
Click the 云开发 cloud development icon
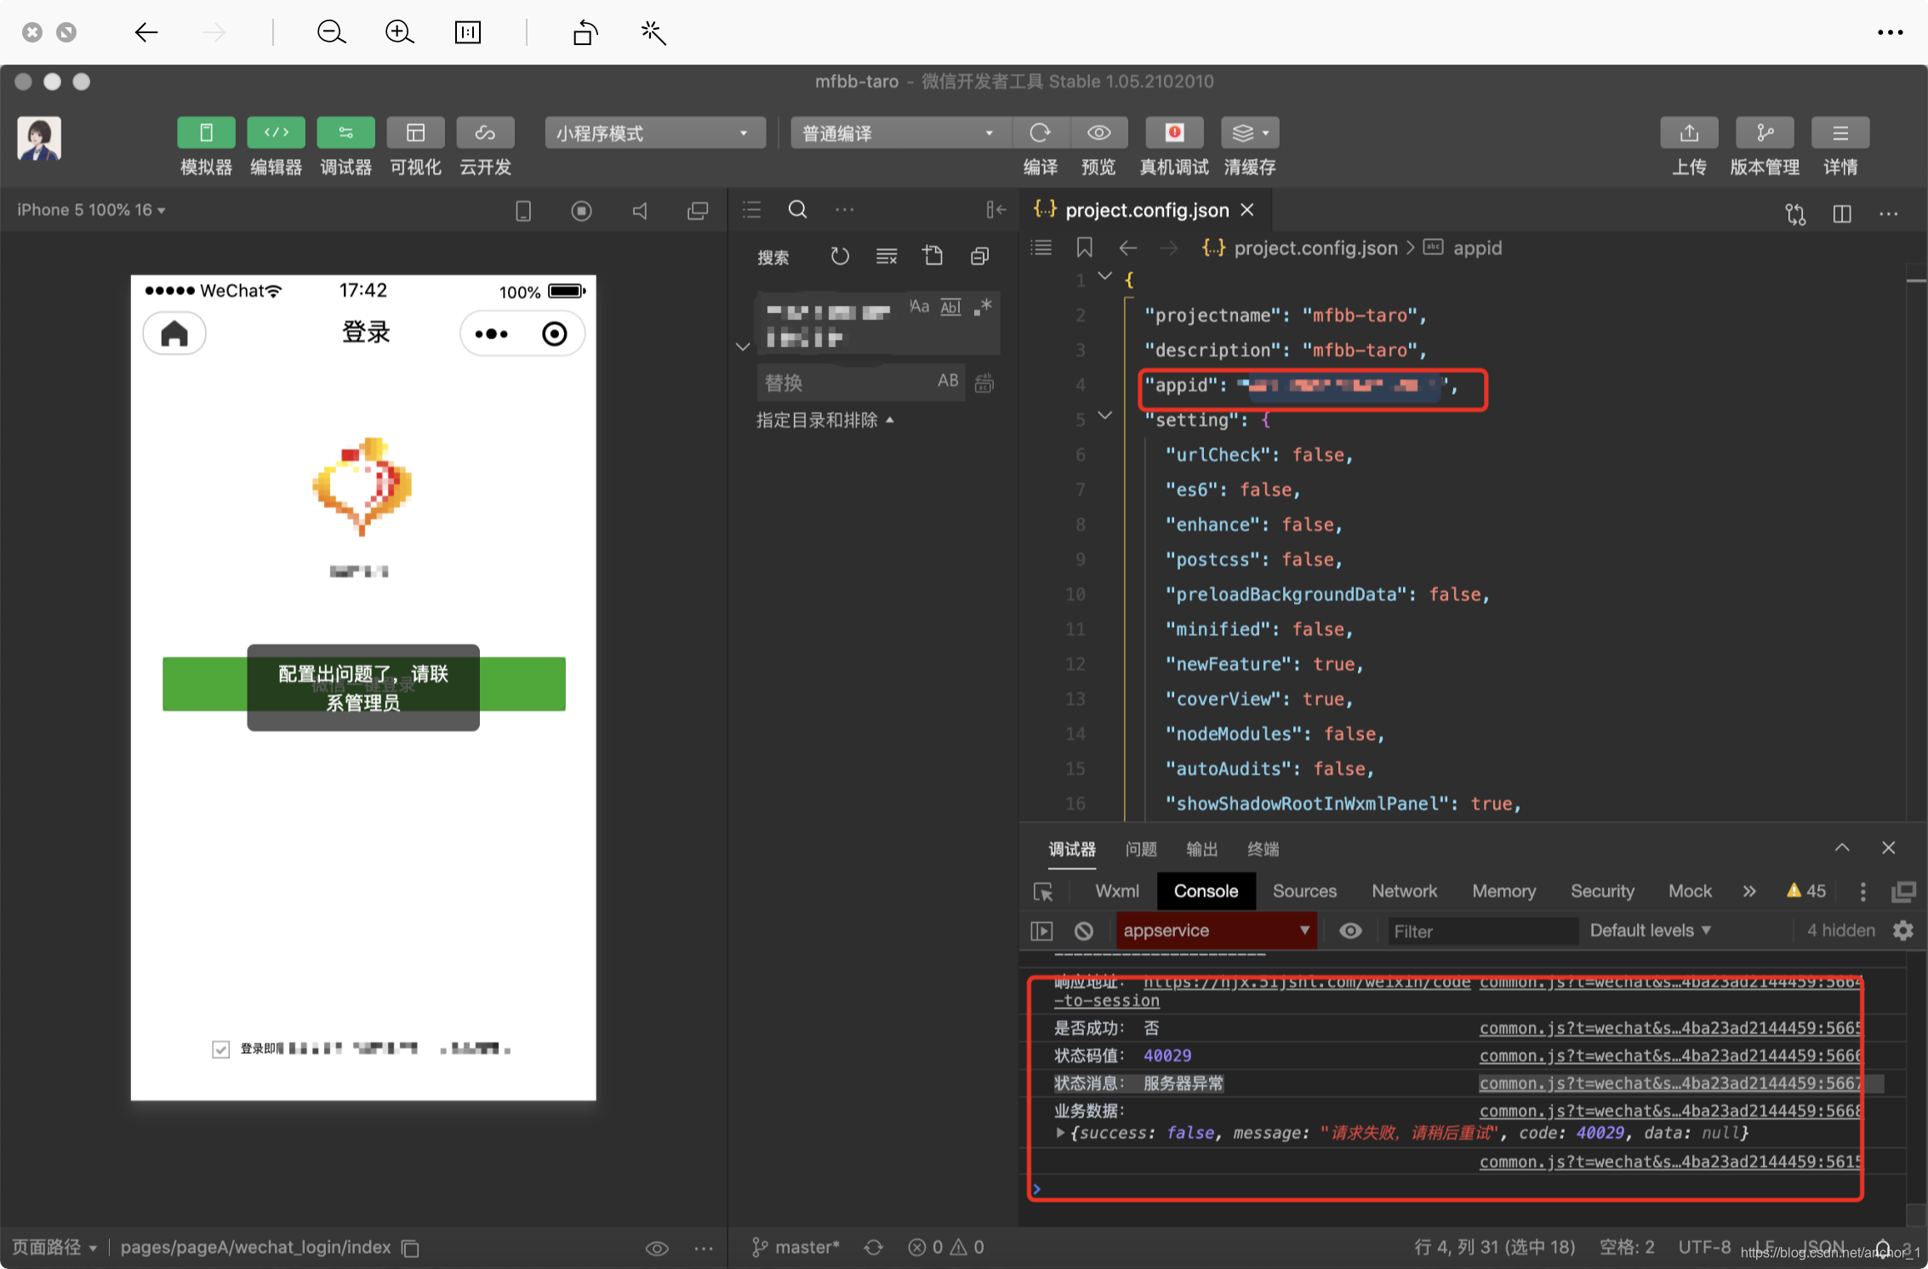(485, 133)
